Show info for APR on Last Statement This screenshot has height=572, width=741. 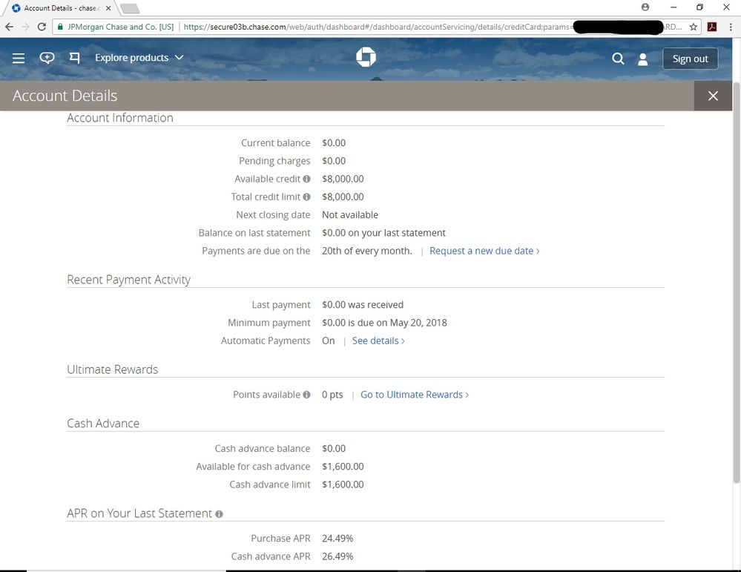point(219,514)
